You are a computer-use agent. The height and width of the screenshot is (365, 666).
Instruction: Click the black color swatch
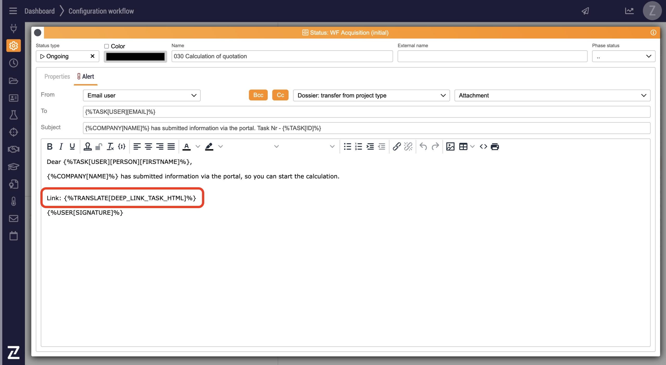(x=135, y=57)
